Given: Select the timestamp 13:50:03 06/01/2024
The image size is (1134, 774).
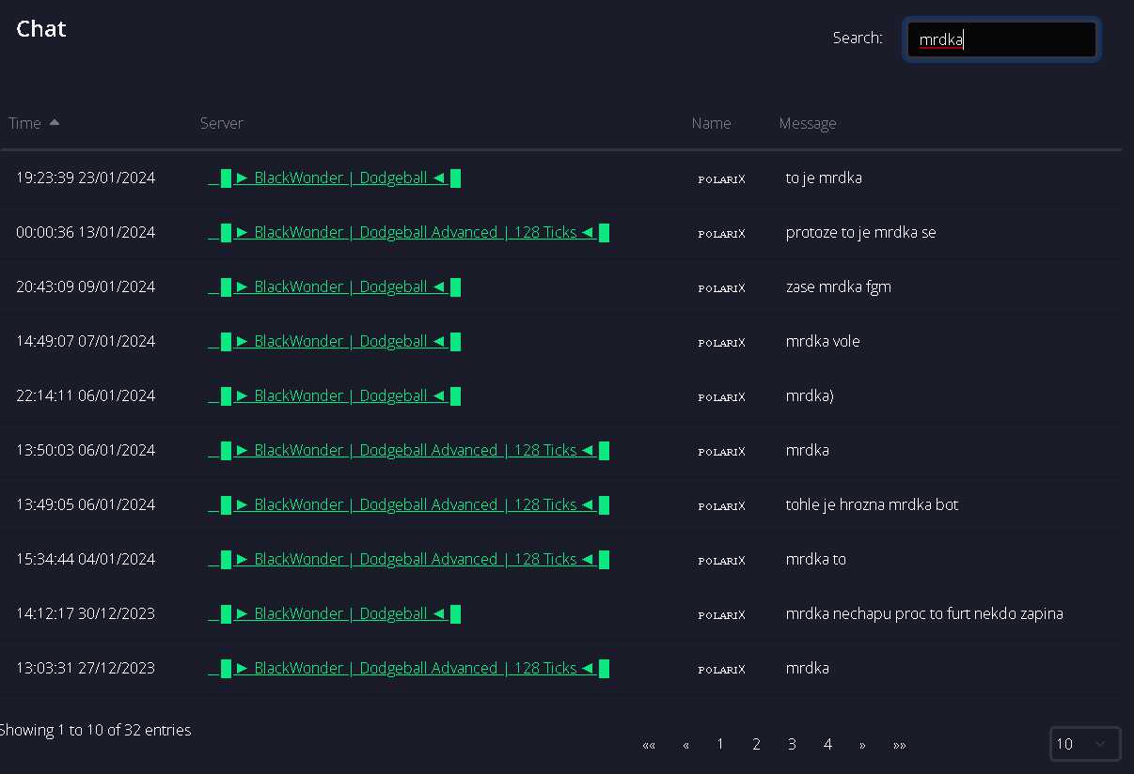Looking at the screenshot, I should (x=86, y=450).
